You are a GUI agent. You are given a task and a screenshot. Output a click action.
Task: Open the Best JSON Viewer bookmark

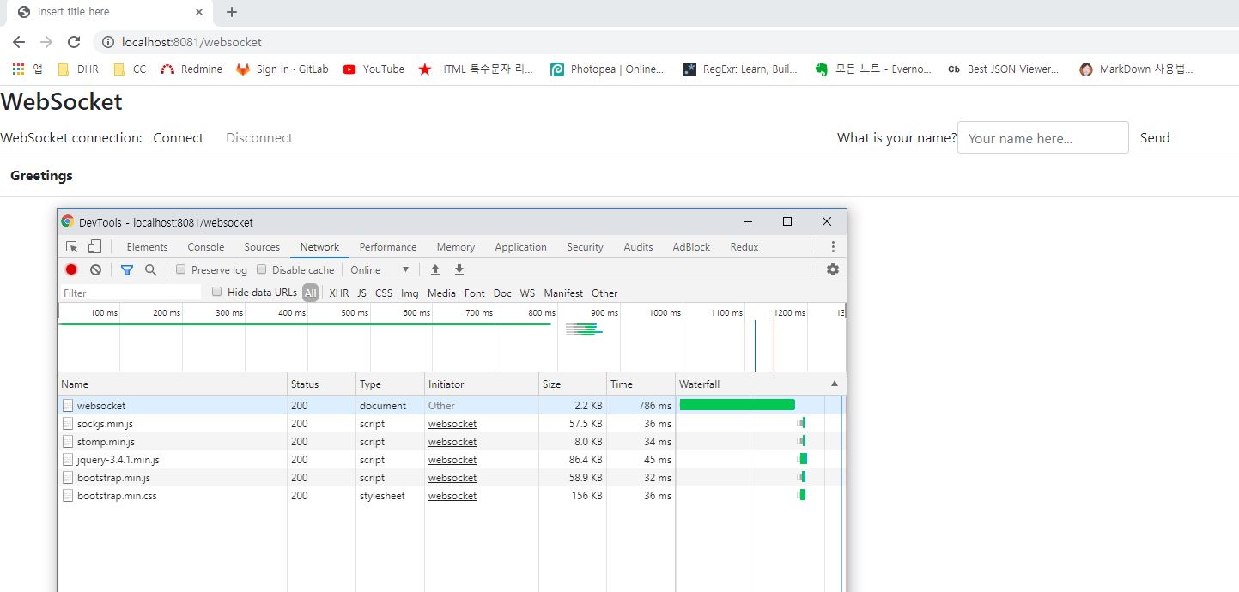[1004, 69]
